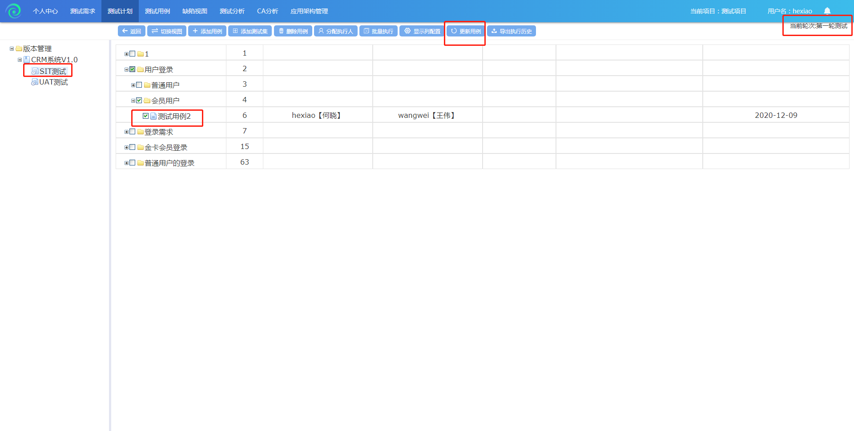Select UAT测试 in the version tree
The width and height of the screenshot is (854, 431).
(53, 82)
